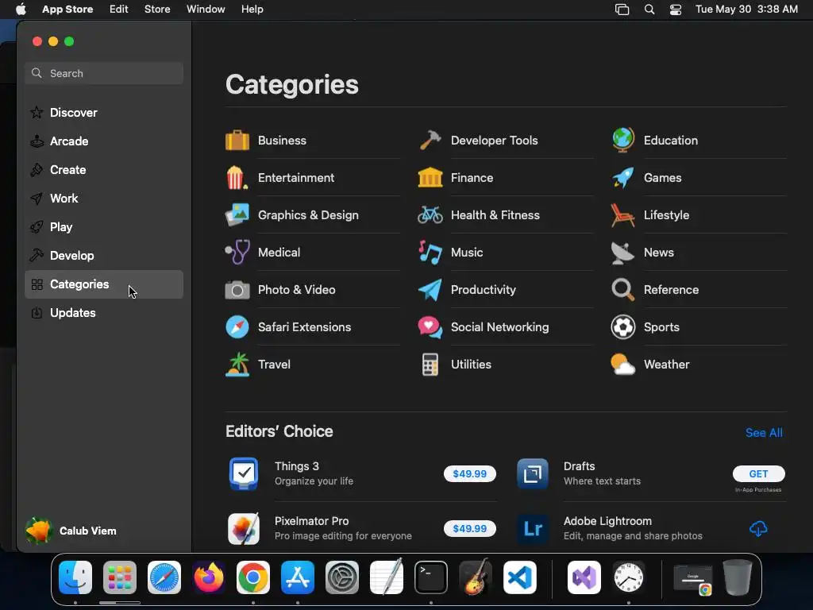Viewport: 813px width, 610px height.
Task: Open the Games rocket icon
Action: click(x=623, y=177)
